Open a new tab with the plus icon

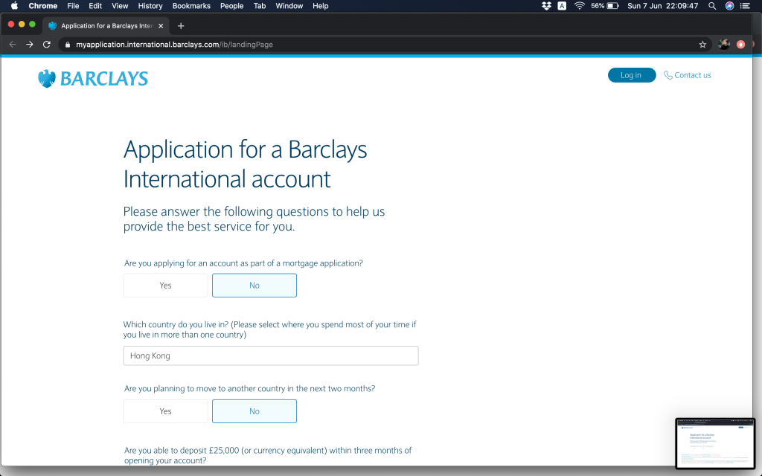click(181, 25)
